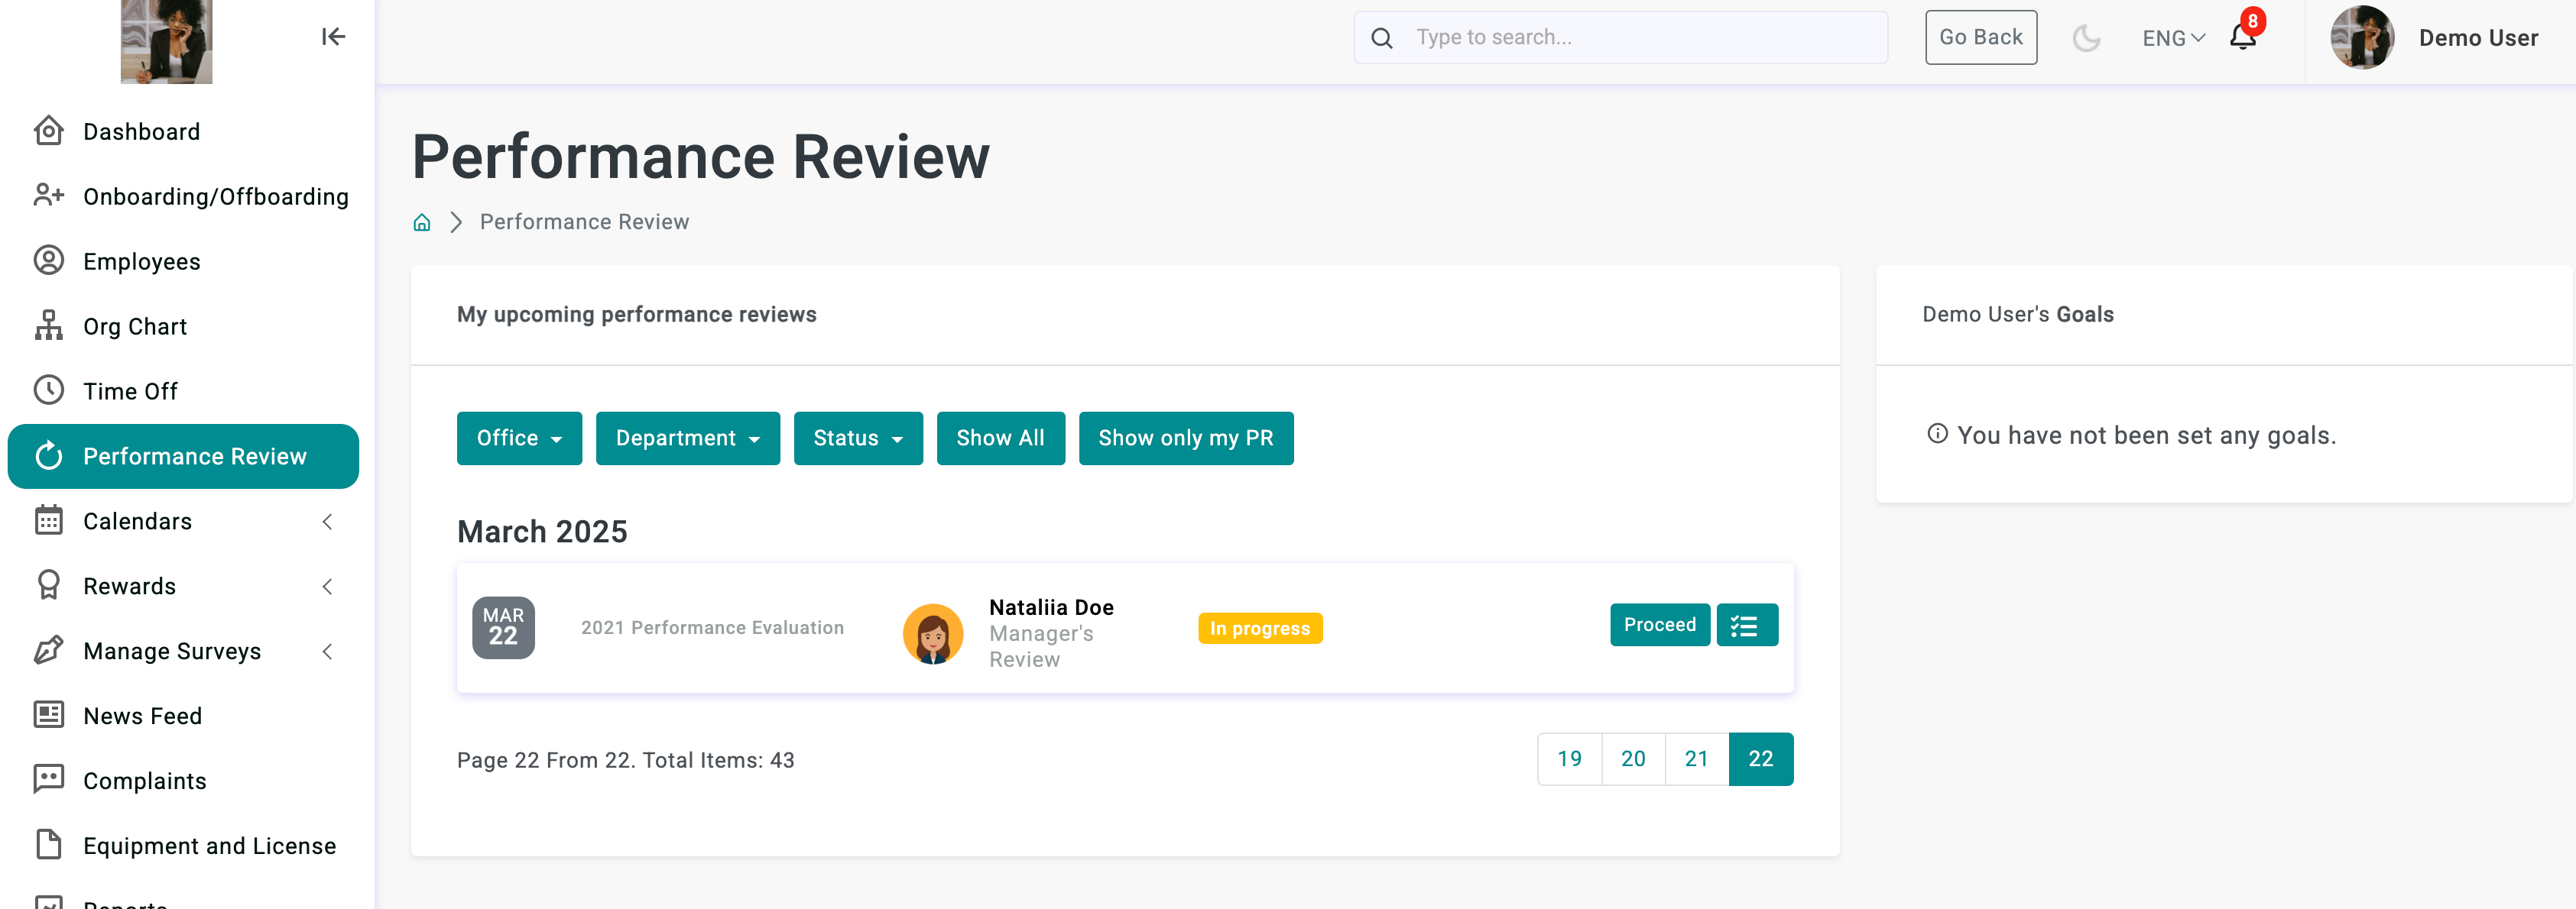
Task: Click the Calendars calendar icon
Action: click(48, 520)
